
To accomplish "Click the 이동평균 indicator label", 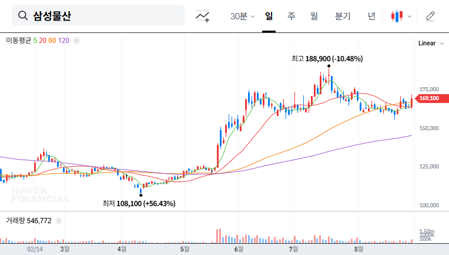I will 18,41.
